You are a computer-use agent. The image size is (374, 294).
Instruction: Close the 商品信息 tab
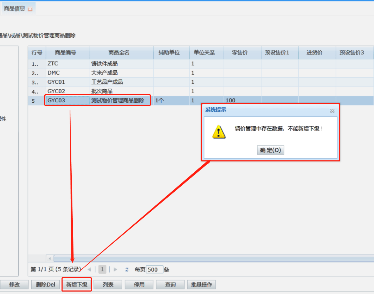pos(30,9)
